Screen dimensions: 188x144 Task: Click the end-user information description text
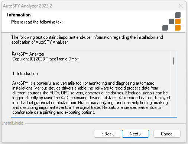tap(87, 40)
